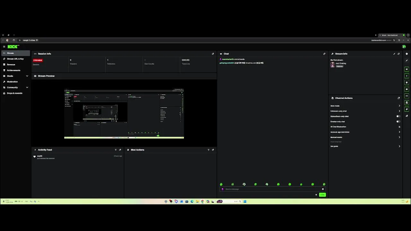The image size is (411, 231).
Task: Click the Just Chatting category thumbnail
Action: pos(333,64)
